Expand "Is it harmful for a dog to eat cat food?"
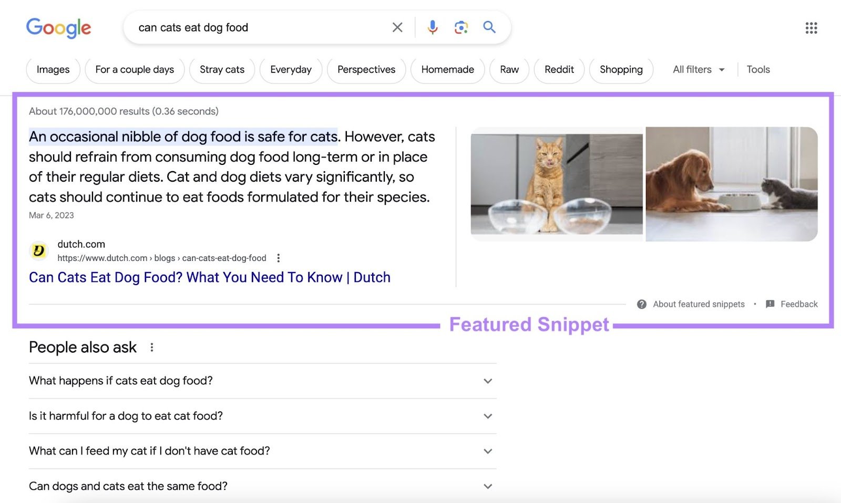 tap(487, 416)
